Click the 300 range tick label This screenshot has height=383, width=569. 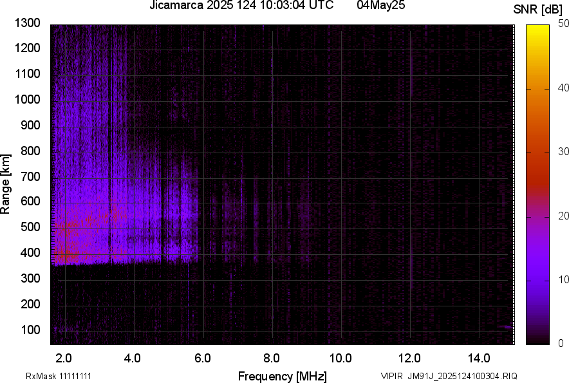click(30, 279)
